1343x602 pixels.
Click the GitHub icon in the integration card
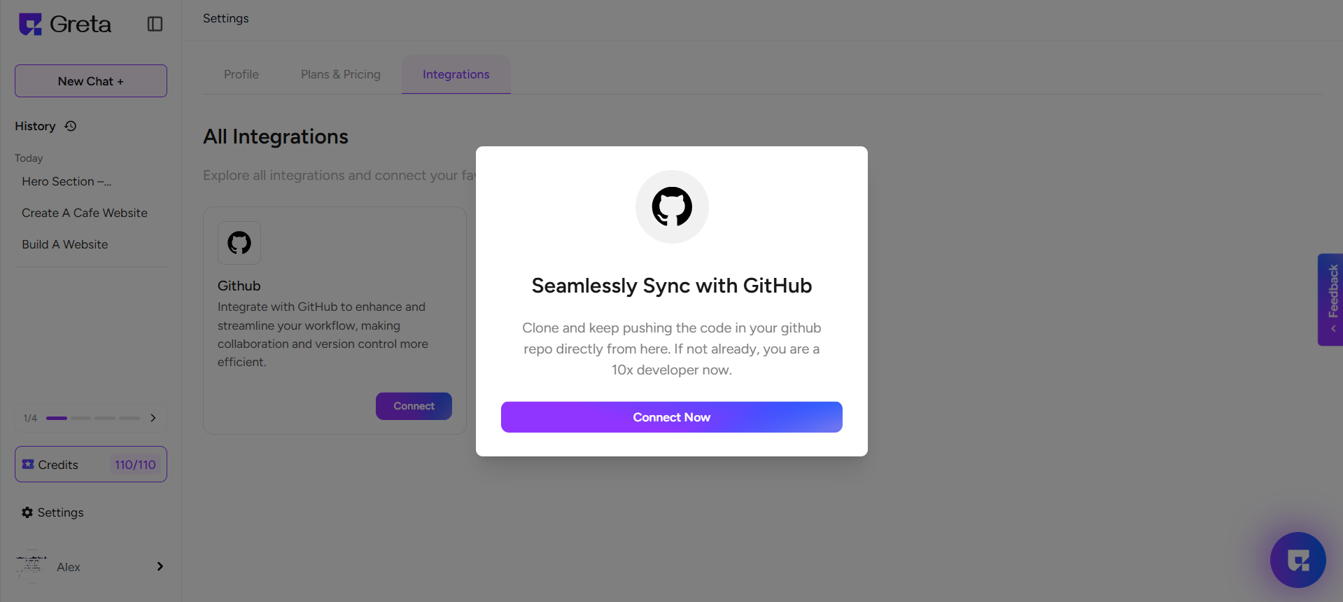pyautogui.click(x=239, y=243)
